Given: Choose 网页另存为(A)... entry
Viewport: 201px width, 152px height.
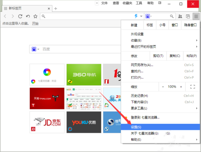Looking at the screenshot, I should 160,65.
